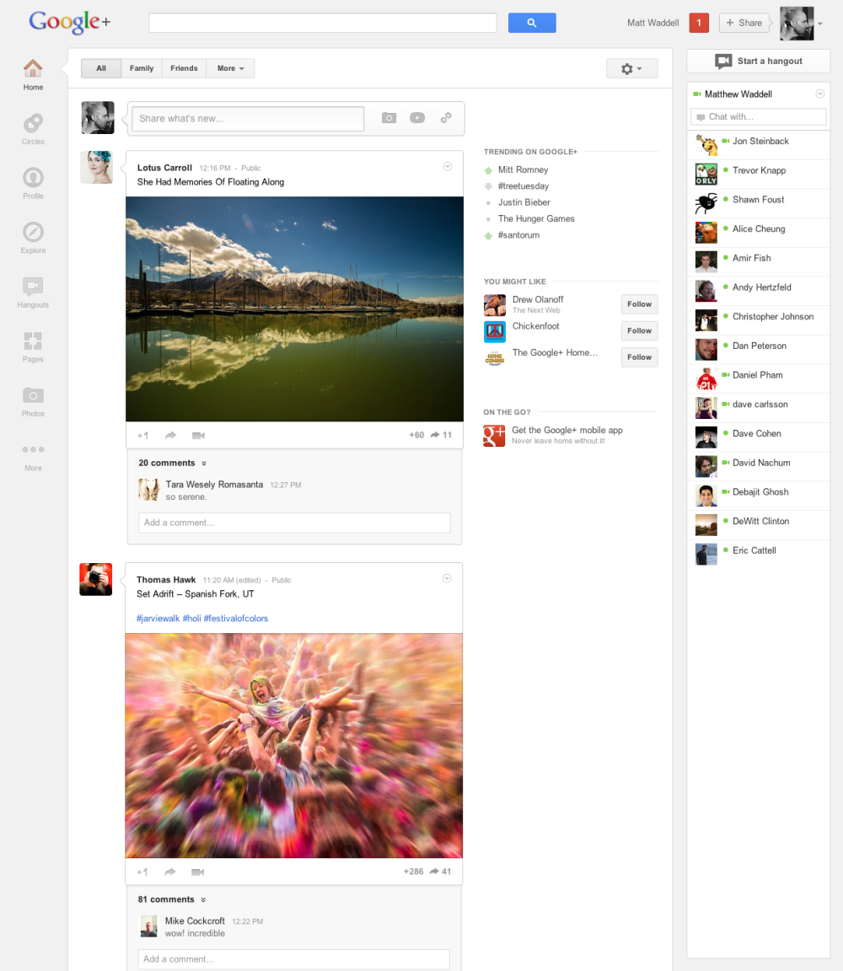Click the blue search button
The image size is (843, 971).
click(532, 23)
